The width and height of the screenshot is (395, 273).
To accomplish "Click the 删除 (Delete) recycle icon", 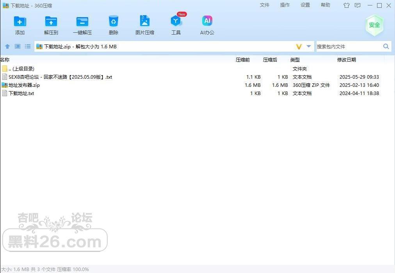I will (x=114, y=22).
